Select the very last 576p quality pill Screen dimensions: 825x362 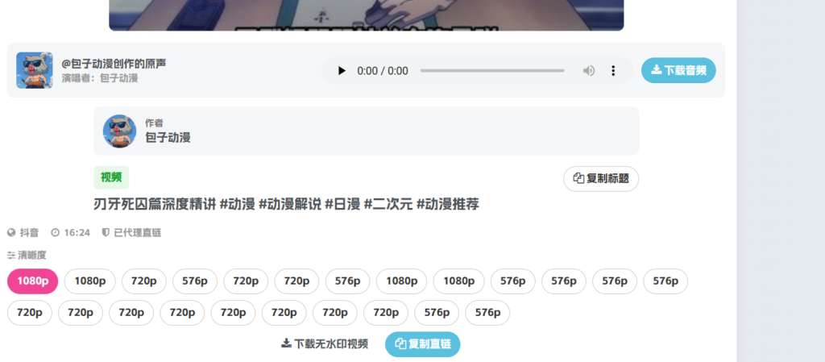(487, 313)
